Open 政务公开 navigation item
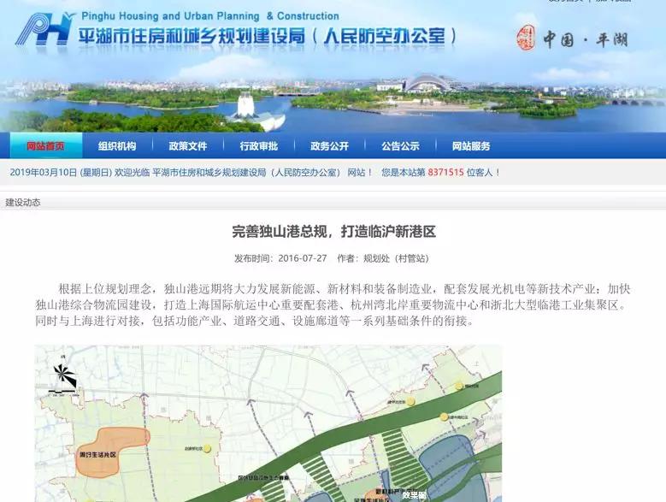The image size is (666, 502). pyautogui.click(x=330, y=146)
